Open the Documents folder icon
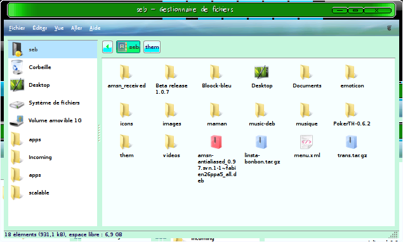Viewport: 403px width, 242px height. pos(306,72)
